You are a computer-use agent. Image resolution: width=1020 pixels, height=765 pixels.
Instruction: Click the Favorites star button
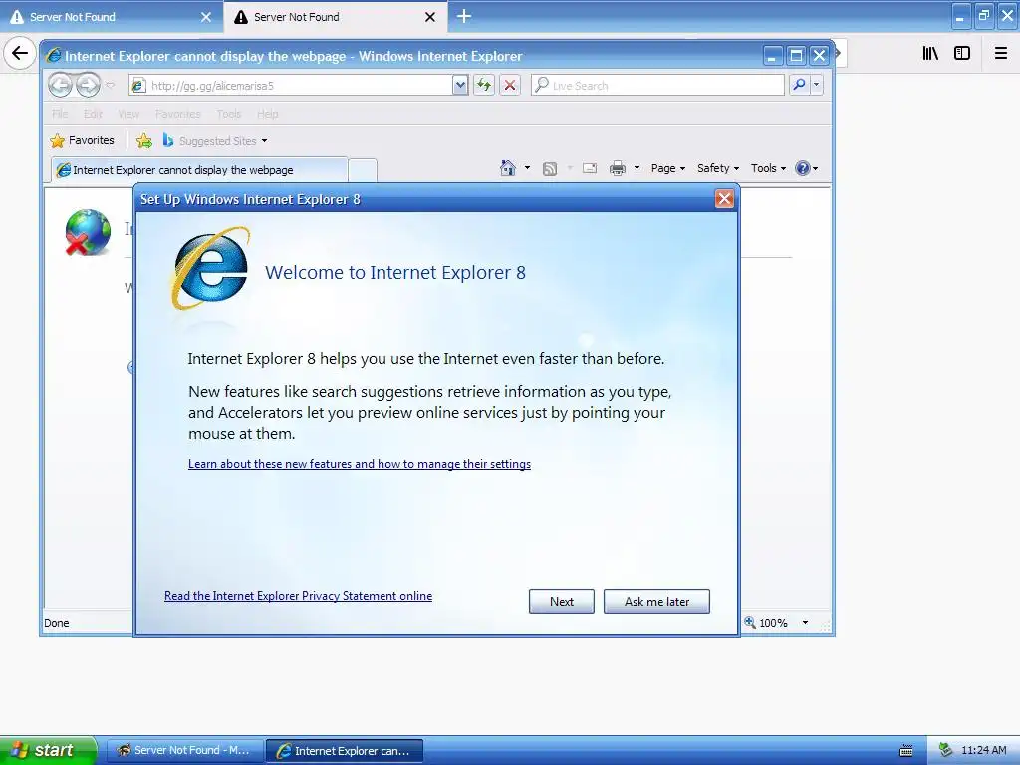point(83,140)
